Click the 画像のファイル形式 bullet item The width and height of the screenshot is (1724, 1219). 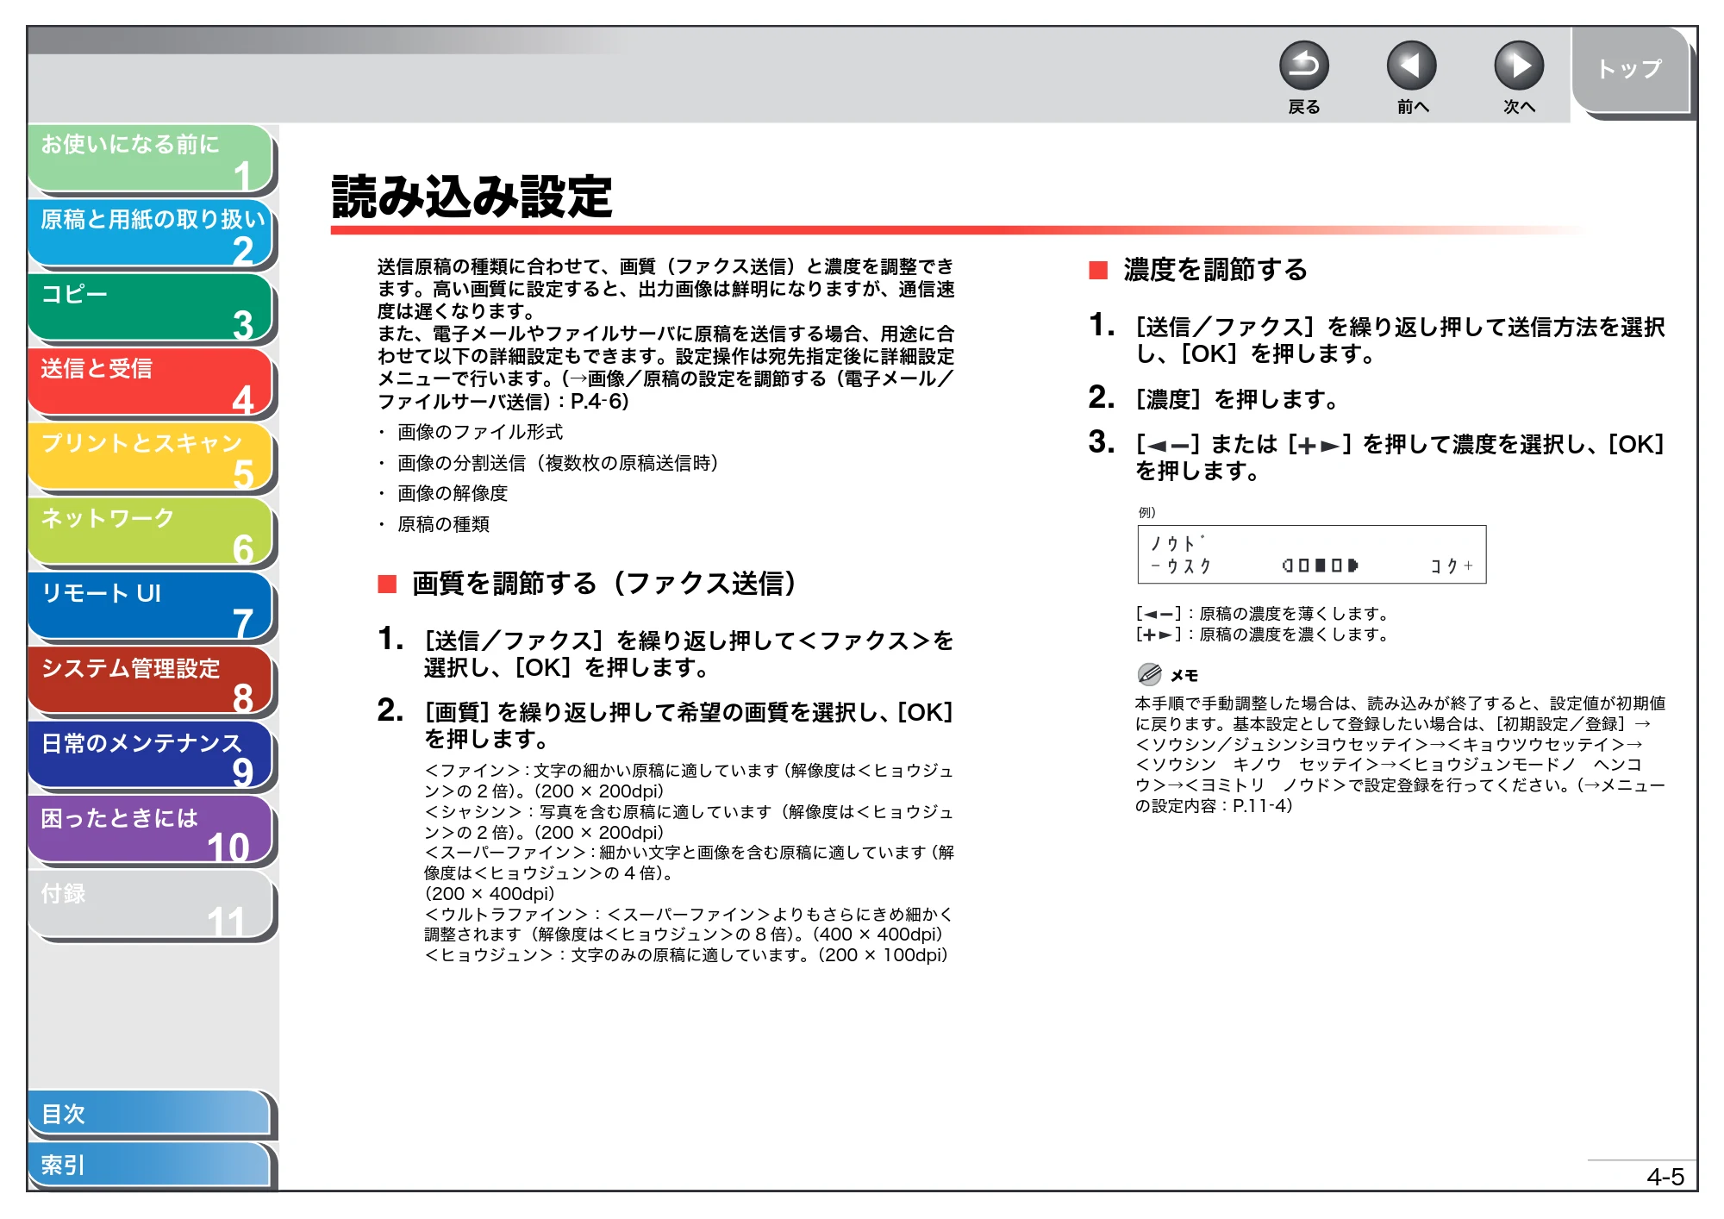pyautogui.click(x=479, y=432)
